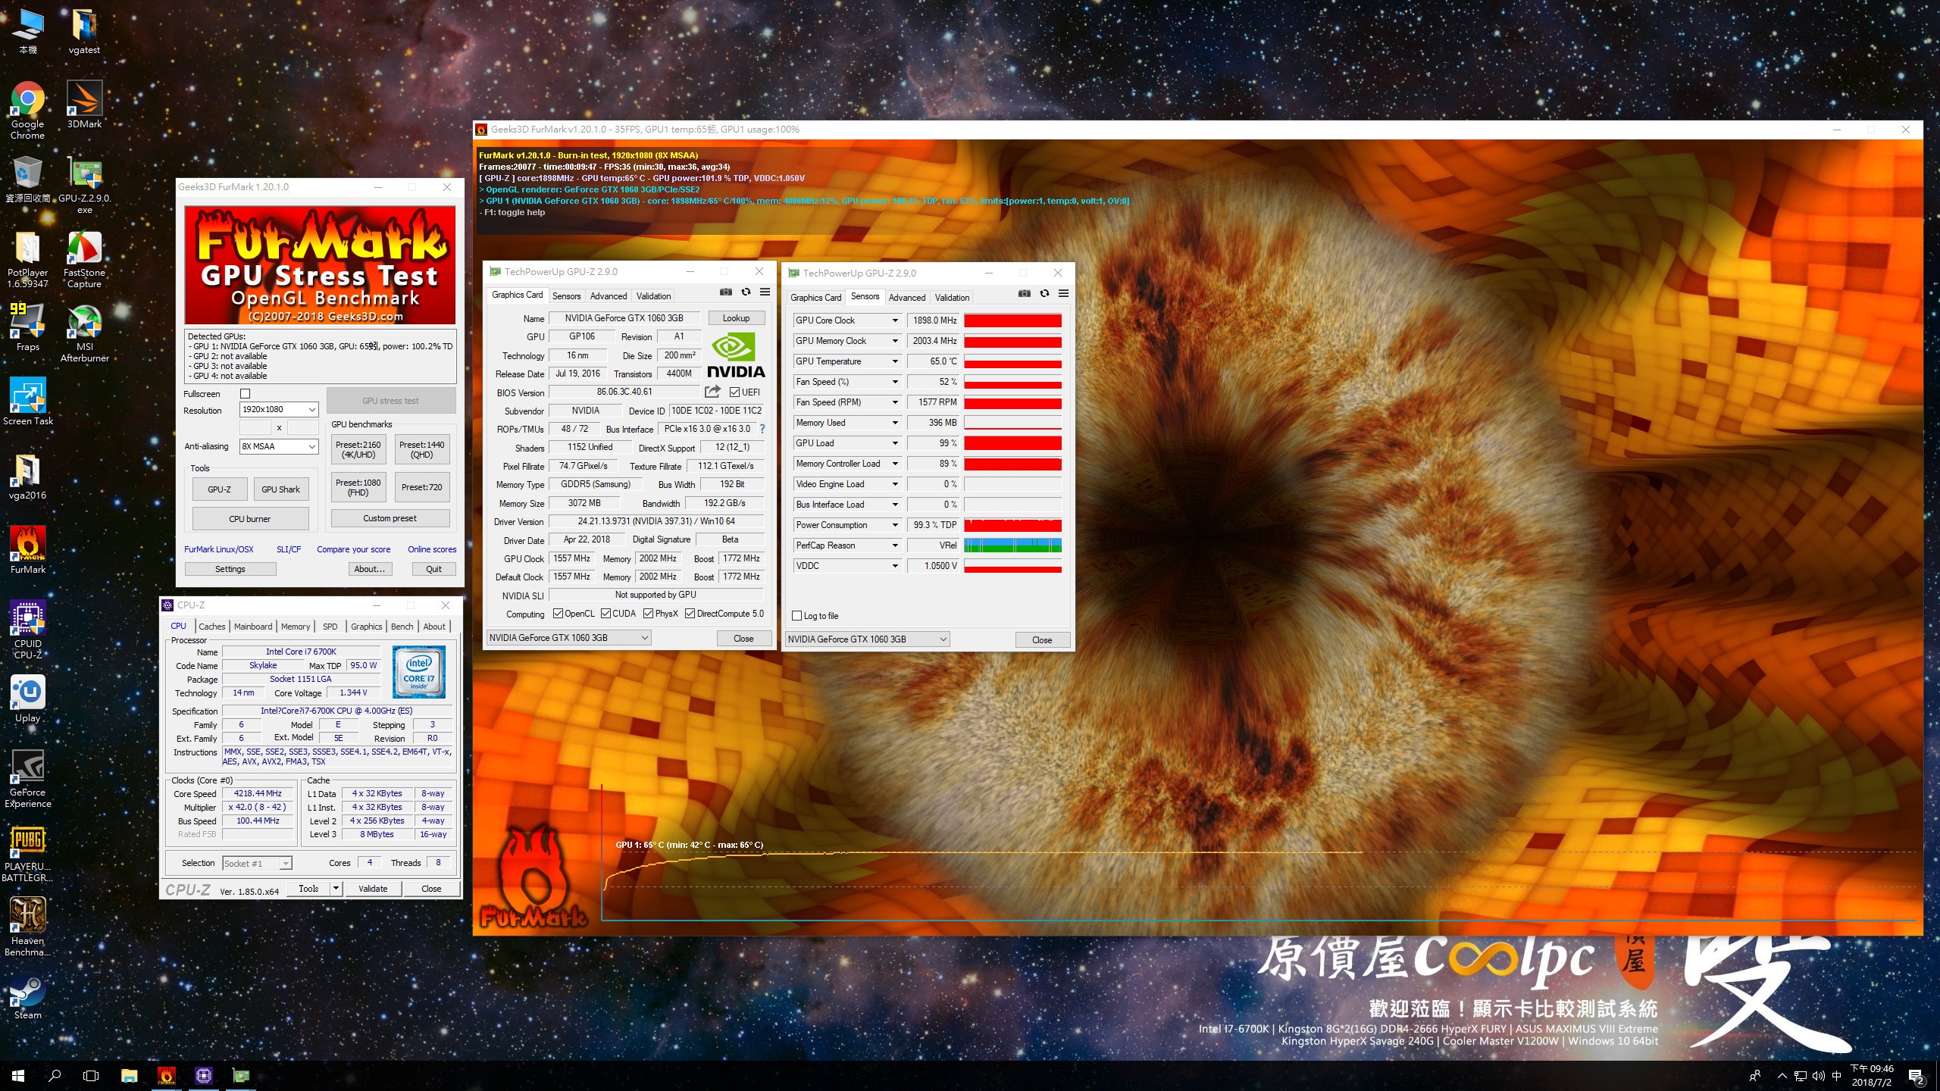The image size is (1940, 1091).
Task: Open Validation tab in GPU-Z Sensors window
Action: click(x=952, y=298)
